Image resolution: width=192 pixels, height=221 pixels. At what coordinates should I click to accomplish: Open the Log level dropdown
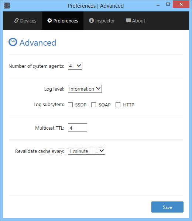coord(85,89)
